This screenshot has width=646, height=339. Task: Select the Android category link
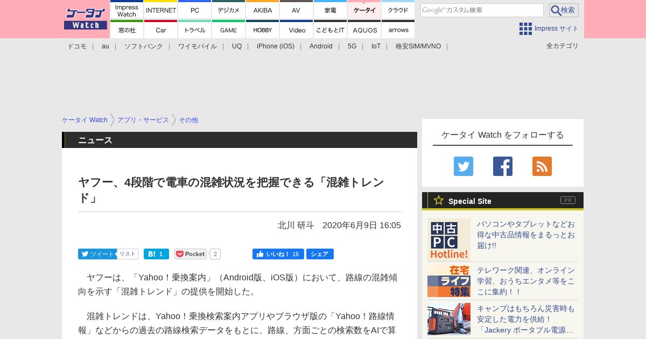click(321, 46)
